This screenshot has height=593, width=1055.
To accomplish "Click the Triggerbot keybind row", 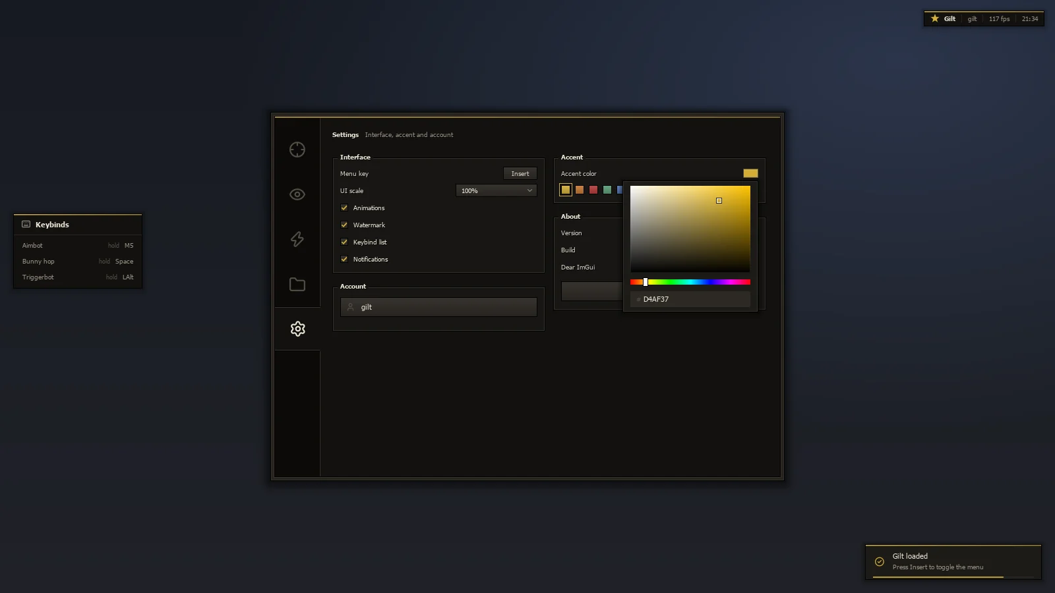I will tap(78, 277).
